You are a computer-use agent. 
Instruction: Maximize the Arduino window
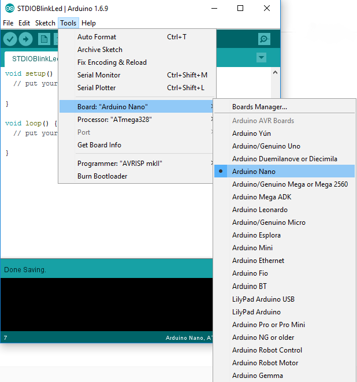pos(240,8)
